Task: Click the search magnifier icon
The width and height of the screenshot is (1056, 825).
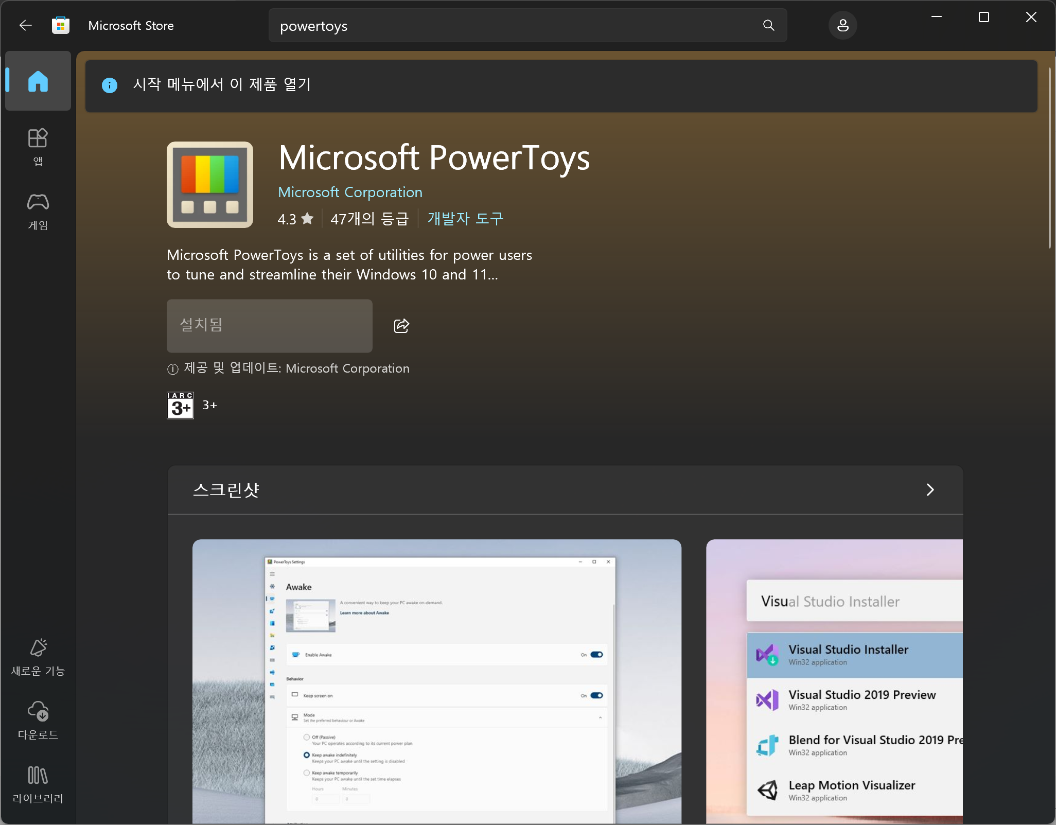Action: coord(768,26)
